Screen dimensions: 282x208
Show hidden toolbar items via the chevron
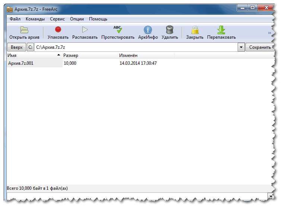[269, 33]
